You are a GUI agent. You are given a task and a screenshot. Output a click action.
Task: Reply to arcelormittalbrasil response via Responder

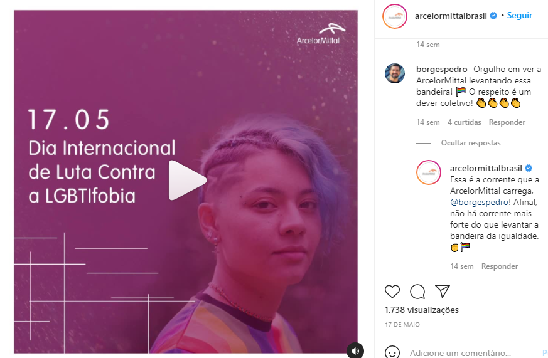click(x=500, y=266)
